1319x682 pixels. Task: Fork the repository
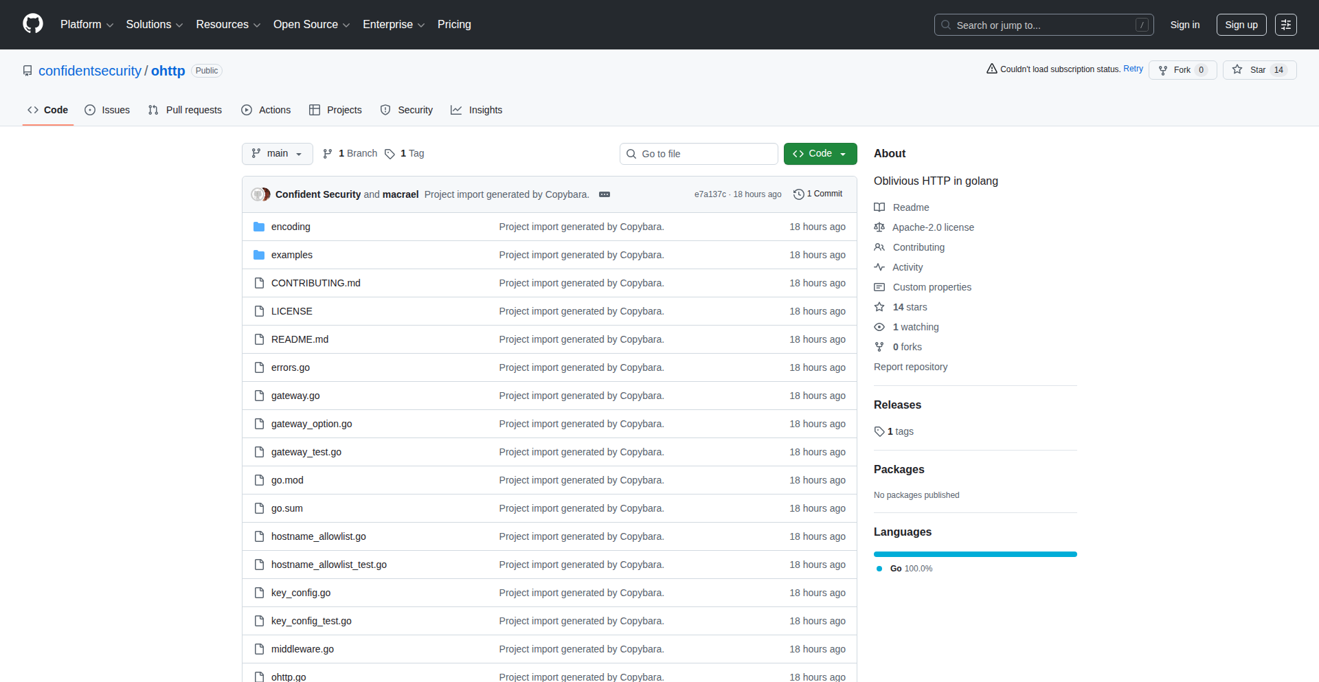pos(1180,70)
